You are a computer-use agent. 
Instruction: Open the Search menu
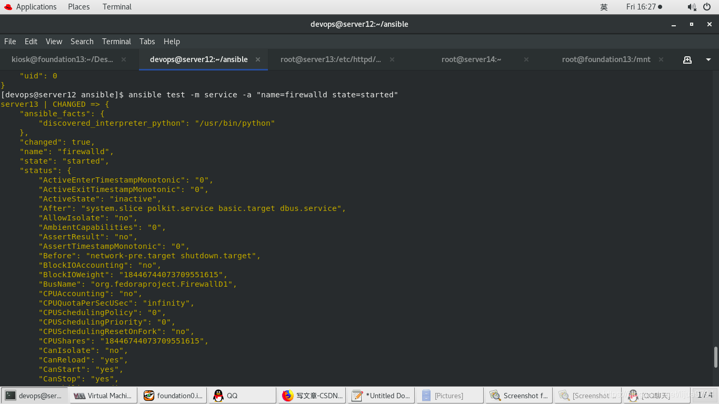[x=82, y=42]
